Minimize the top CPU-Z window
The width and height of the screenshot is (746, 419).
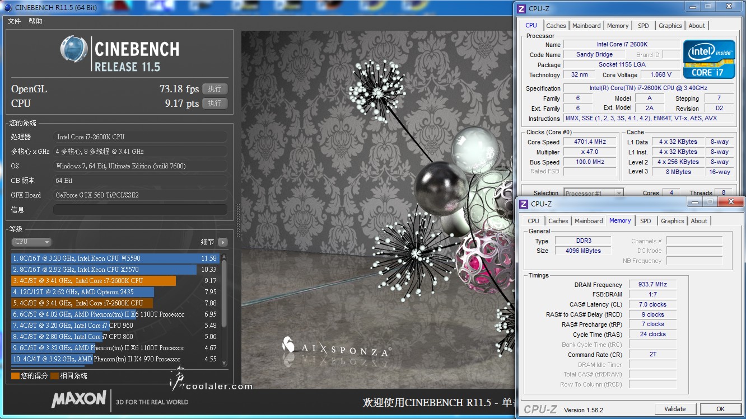click(693, 7)
